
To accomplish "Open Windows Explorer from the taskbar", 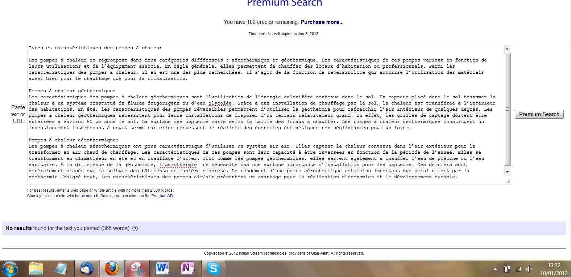I will [x=36, y=269].
